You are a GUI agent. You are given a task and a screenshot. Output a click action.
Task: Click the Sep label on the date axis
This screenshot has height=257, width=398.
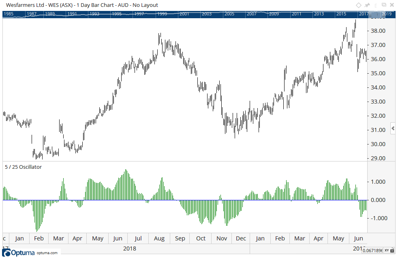coord(180,238)
